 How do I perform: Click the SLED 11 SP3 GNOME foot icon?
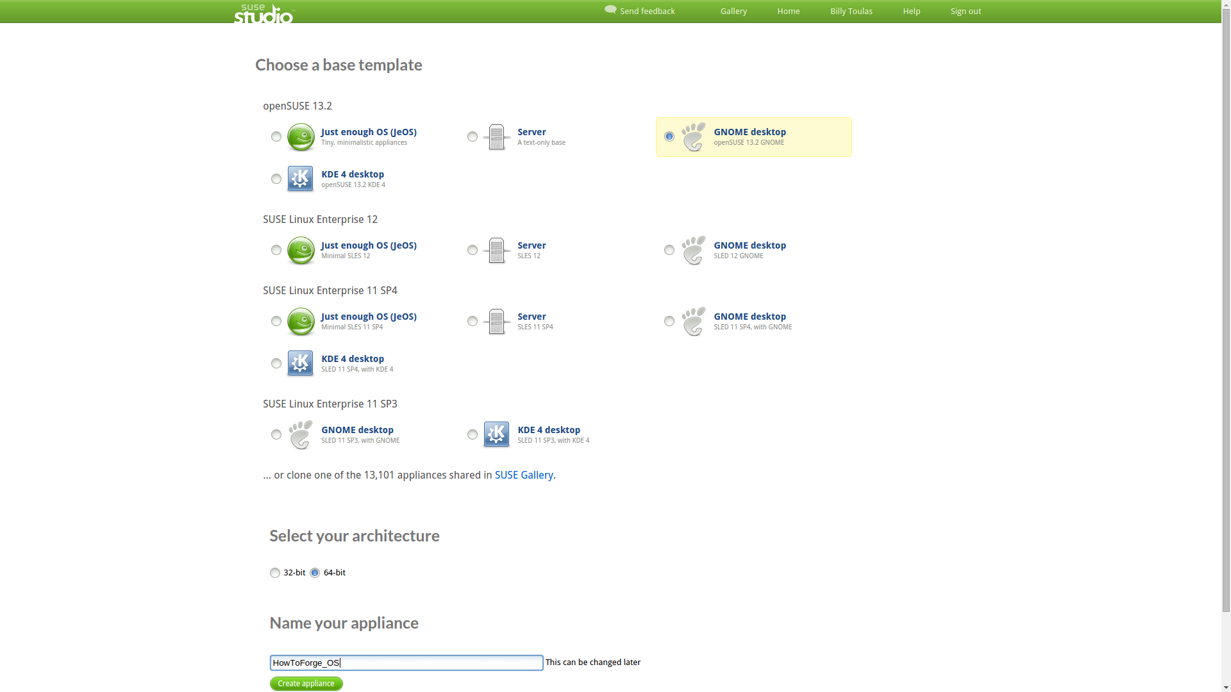click(x=301, y=435)
